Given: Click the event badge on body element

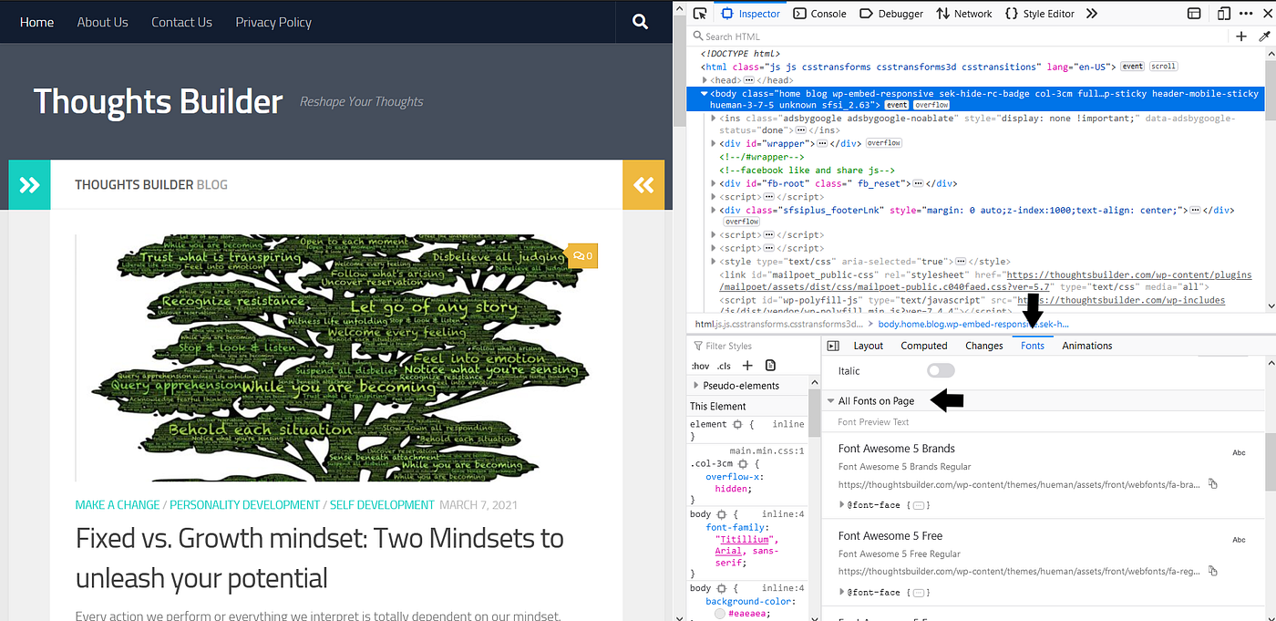Looking at the screenshot, I should [897, 105].
